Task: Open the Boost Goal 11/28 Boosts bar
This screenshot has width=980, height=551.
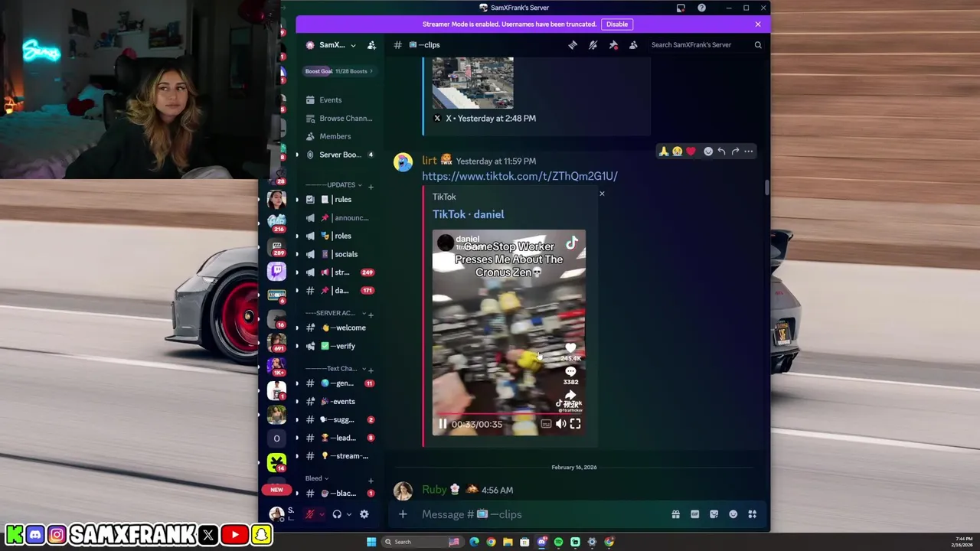Action: click(339, 71)
